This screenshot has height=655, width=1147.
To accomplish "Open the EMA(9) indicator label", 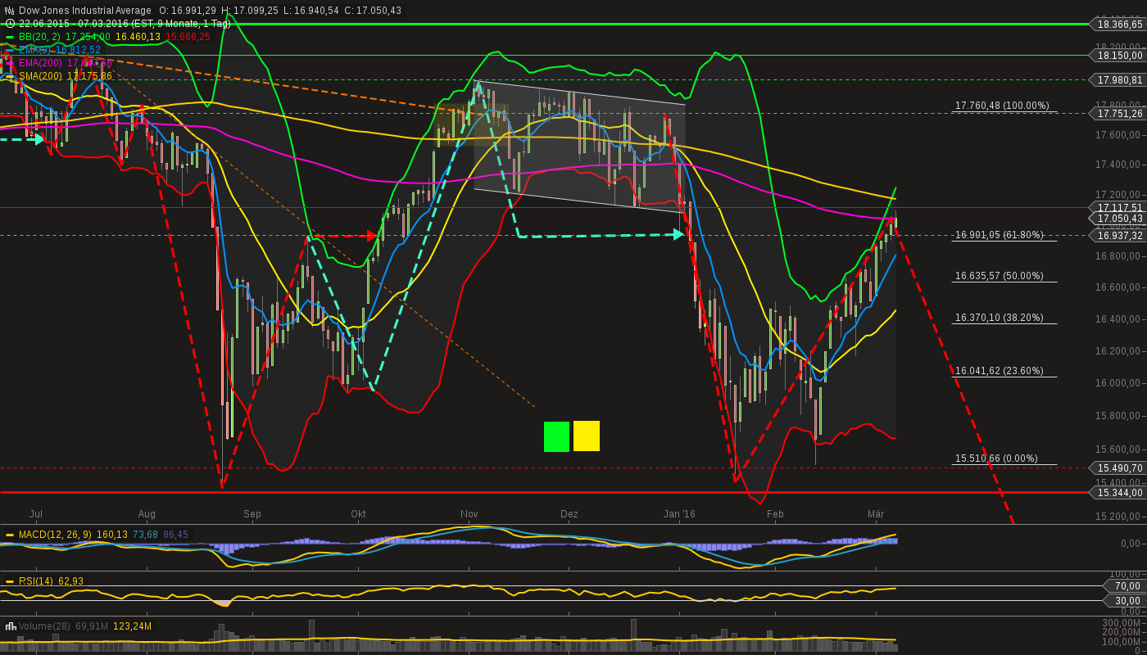I will coord(36,50).
